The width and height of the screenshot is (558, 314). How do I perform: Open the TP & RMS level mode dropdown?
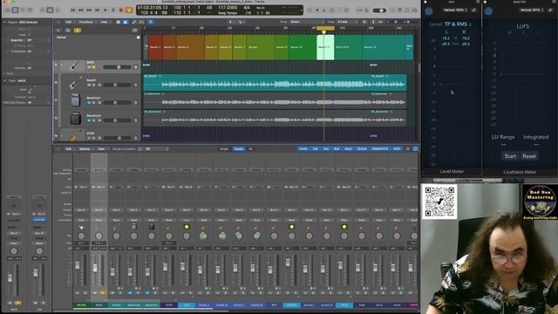tap(458, 24)
